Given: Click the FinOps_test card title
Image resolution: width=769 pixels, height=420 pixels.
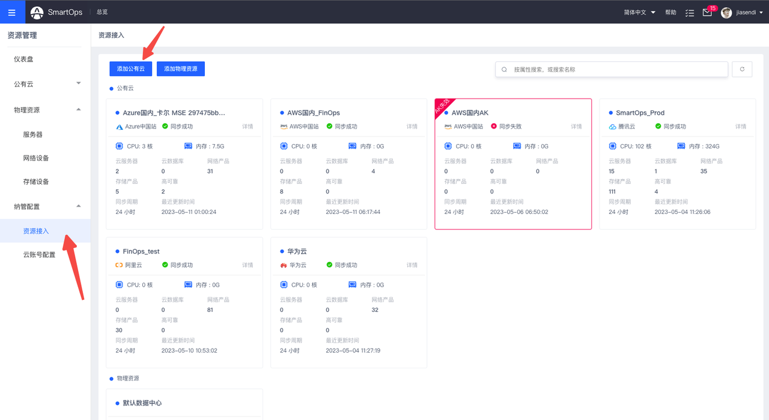Looking at the screenshot, I should [x=141, y=251].
